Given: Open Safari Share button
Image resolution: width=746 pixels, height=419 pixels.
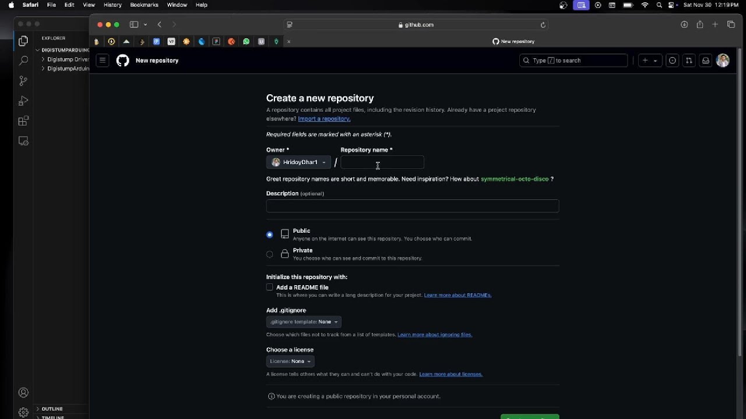Looking at the screenshot, I should (699, 24).
